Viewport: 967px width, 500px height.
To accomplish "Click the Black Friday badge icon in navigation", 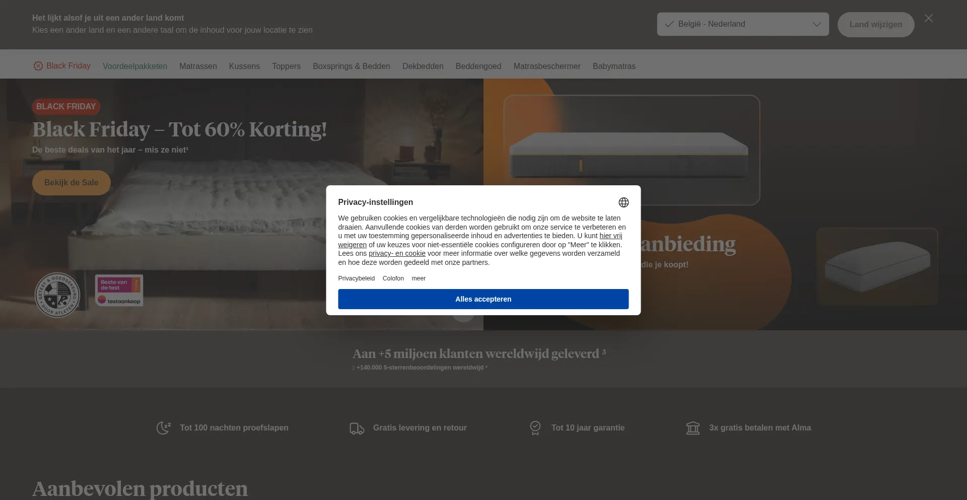I will coord(38,66).
